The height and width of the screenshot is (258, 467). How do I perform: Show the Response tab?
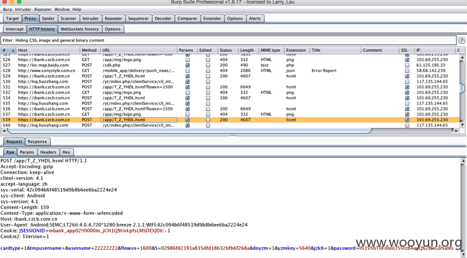click(37, 142)
